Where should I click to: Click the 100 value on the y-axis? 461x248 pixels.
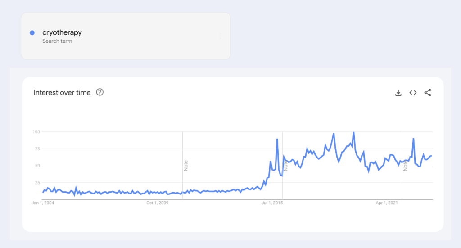coord(36,132)
